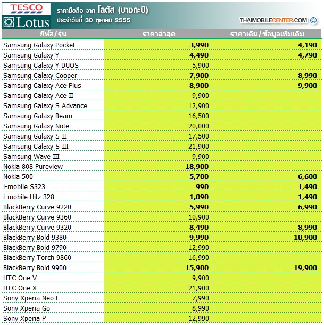Select the 9,900 old price of Ace Plus
324x325 pixels.
308,85
